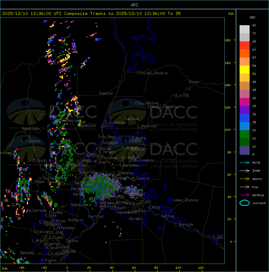Click the 'eburn' legend label
269x272 pixels.
tap(257, 179)
